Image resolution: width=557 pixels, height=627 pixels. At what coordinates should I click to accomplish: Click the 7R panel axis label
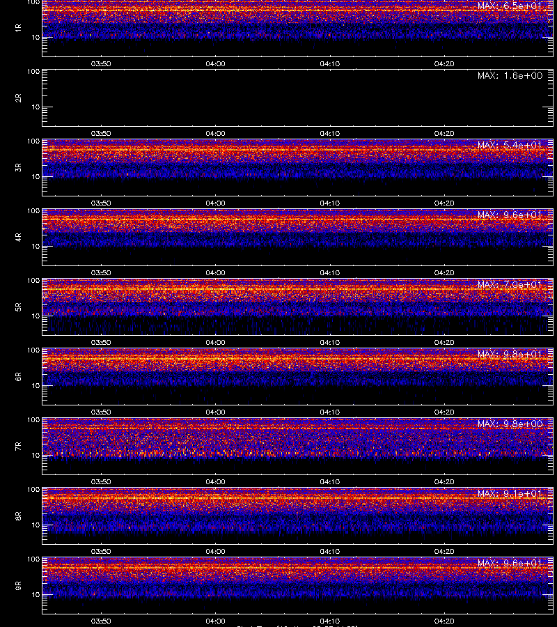pyautogui.click(x=18, y=447)
